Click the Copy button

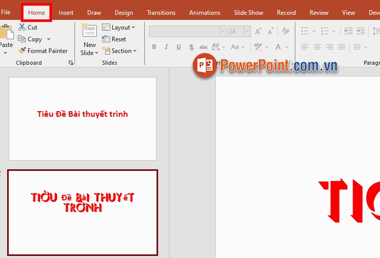[x=30, y=39]
